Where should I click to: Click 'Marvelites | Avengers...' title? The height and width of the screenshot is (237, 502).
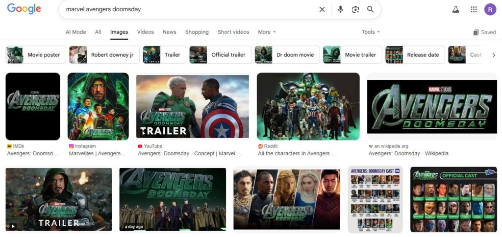pyautogui.click(x=98, y=154)
